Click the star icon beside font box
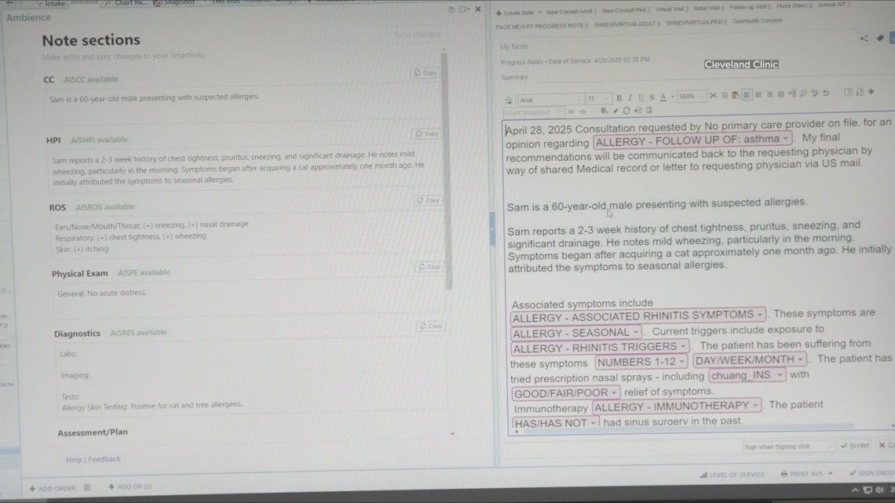This screenshot has width=895, height=503. pos(509,100)
